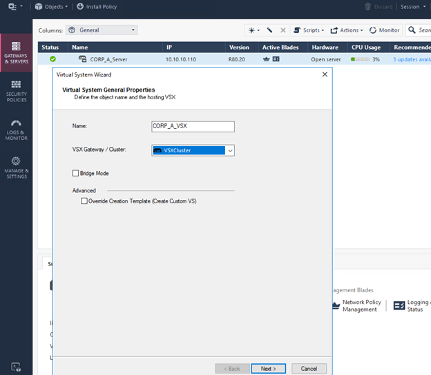Viewport: 431px width, 375px height.
Task: Enable the Bridge Mode checkbox
Action: pyautogui.click(x=75, y=173)
